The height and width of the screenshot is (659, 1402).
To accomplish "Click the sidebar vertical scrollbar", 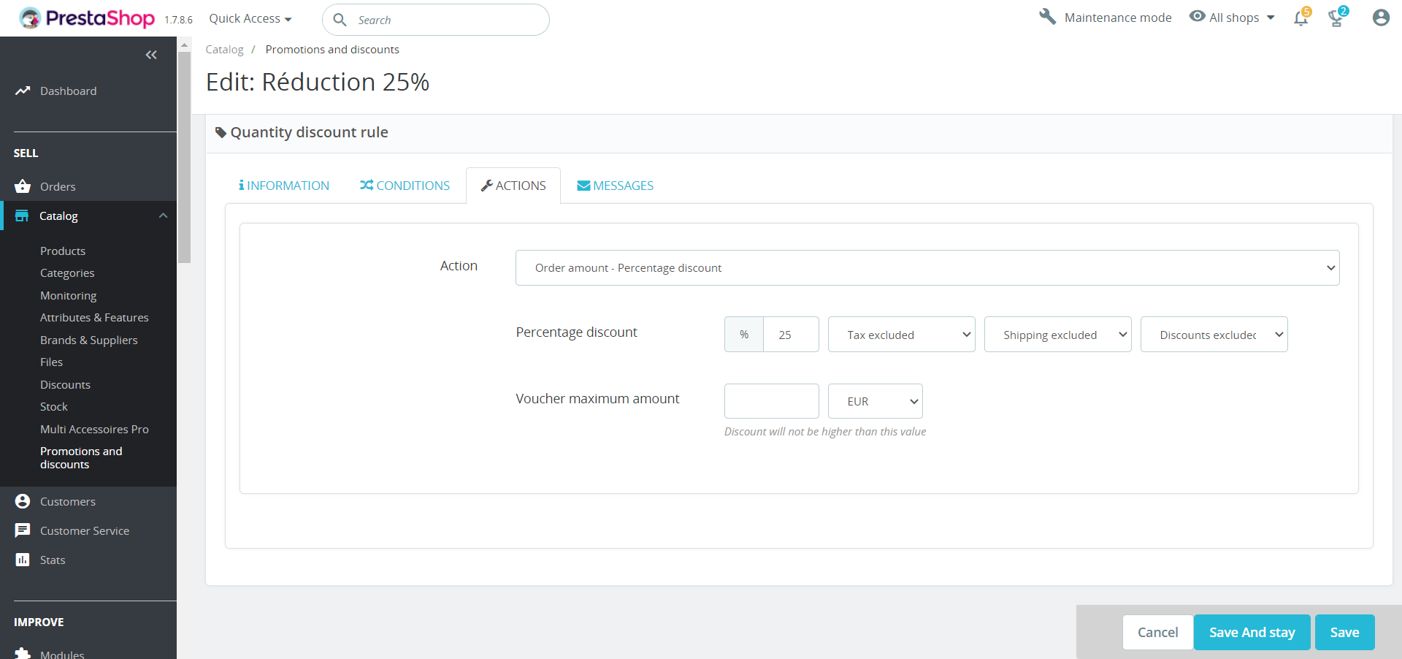I will click(185, 157).
